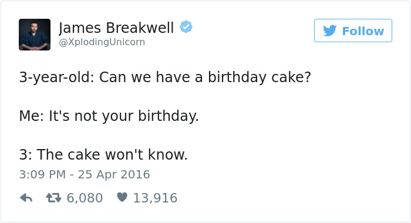411x223 pixels.
Task: Click the line '3-year-old: Can we have a birthday cake?'
Action: pos(165,78)
